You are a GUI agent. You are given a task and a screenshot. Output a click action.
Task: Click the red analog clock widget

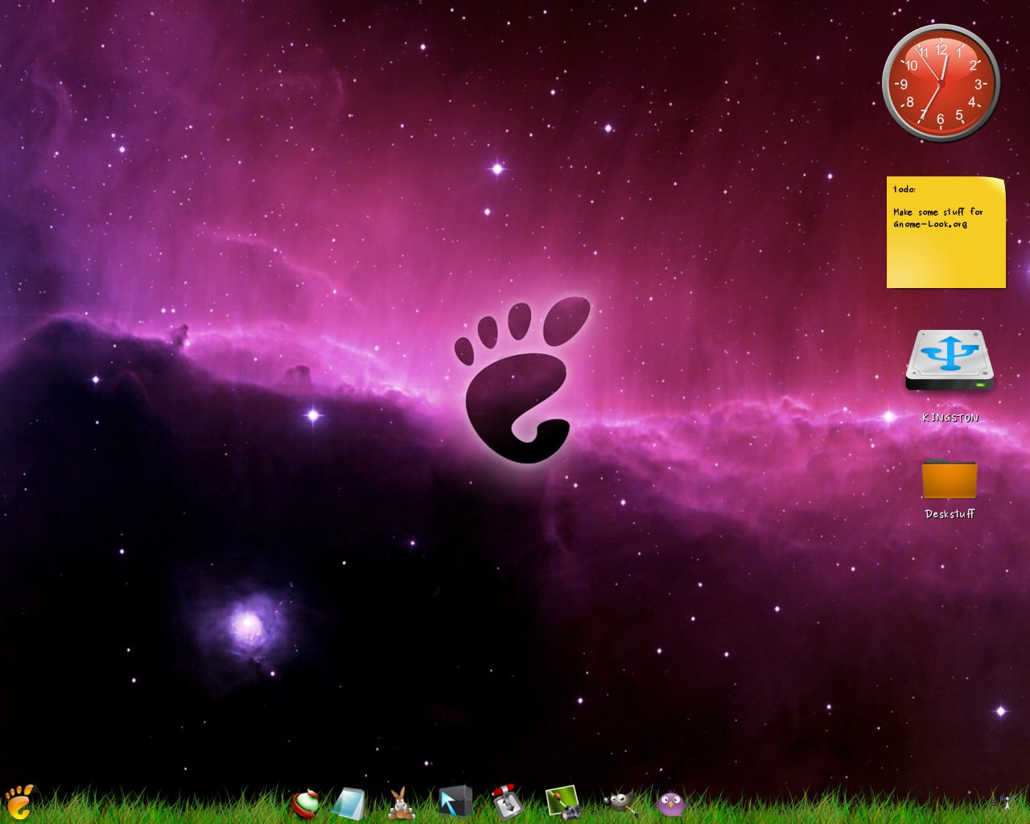941,83
